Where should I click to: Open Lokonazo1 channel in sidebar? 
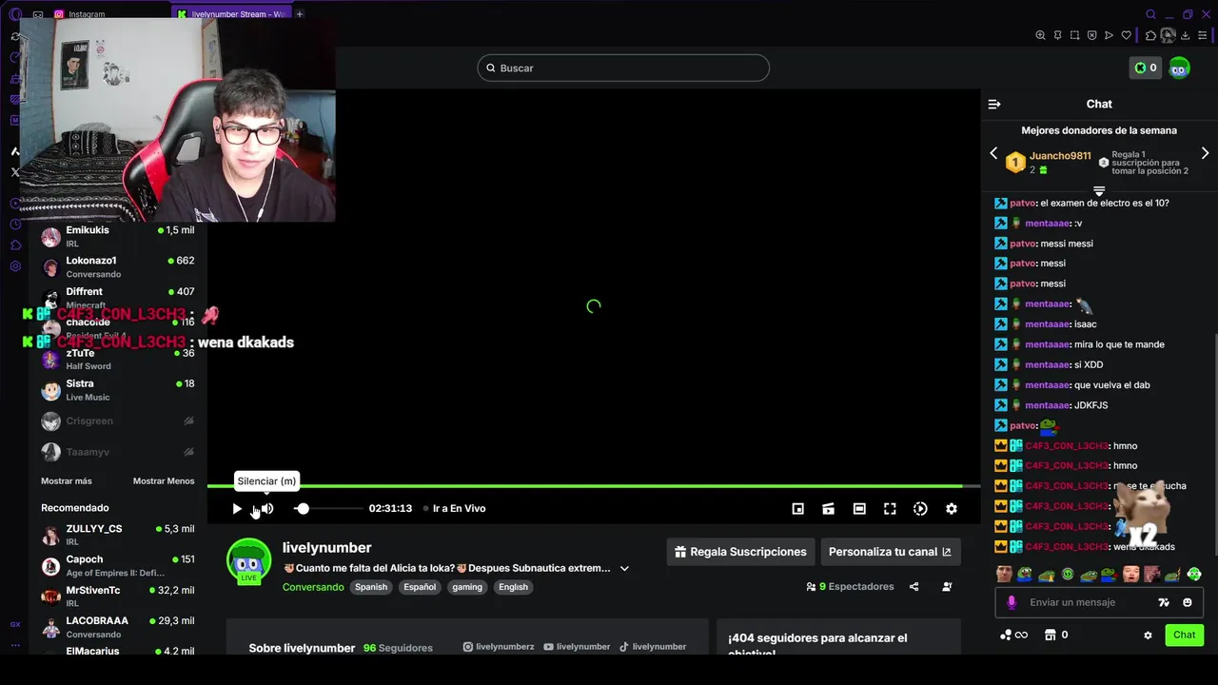(118, 266)
